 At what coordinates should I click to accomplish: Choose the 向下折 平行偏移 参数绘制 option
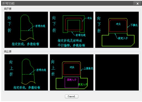click(72, 30)
